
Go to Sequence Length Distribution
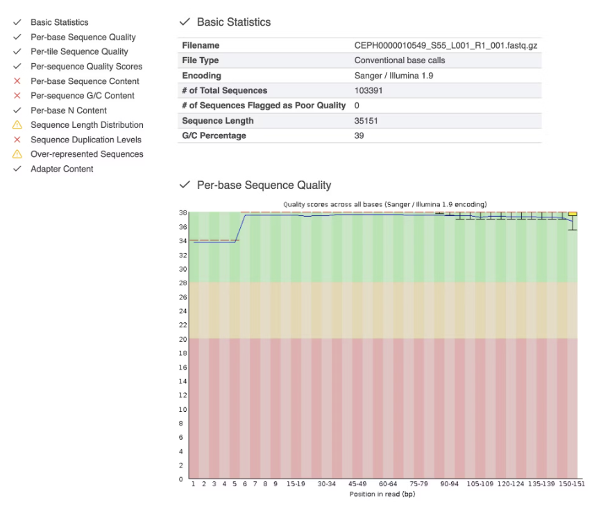[87, 125]
